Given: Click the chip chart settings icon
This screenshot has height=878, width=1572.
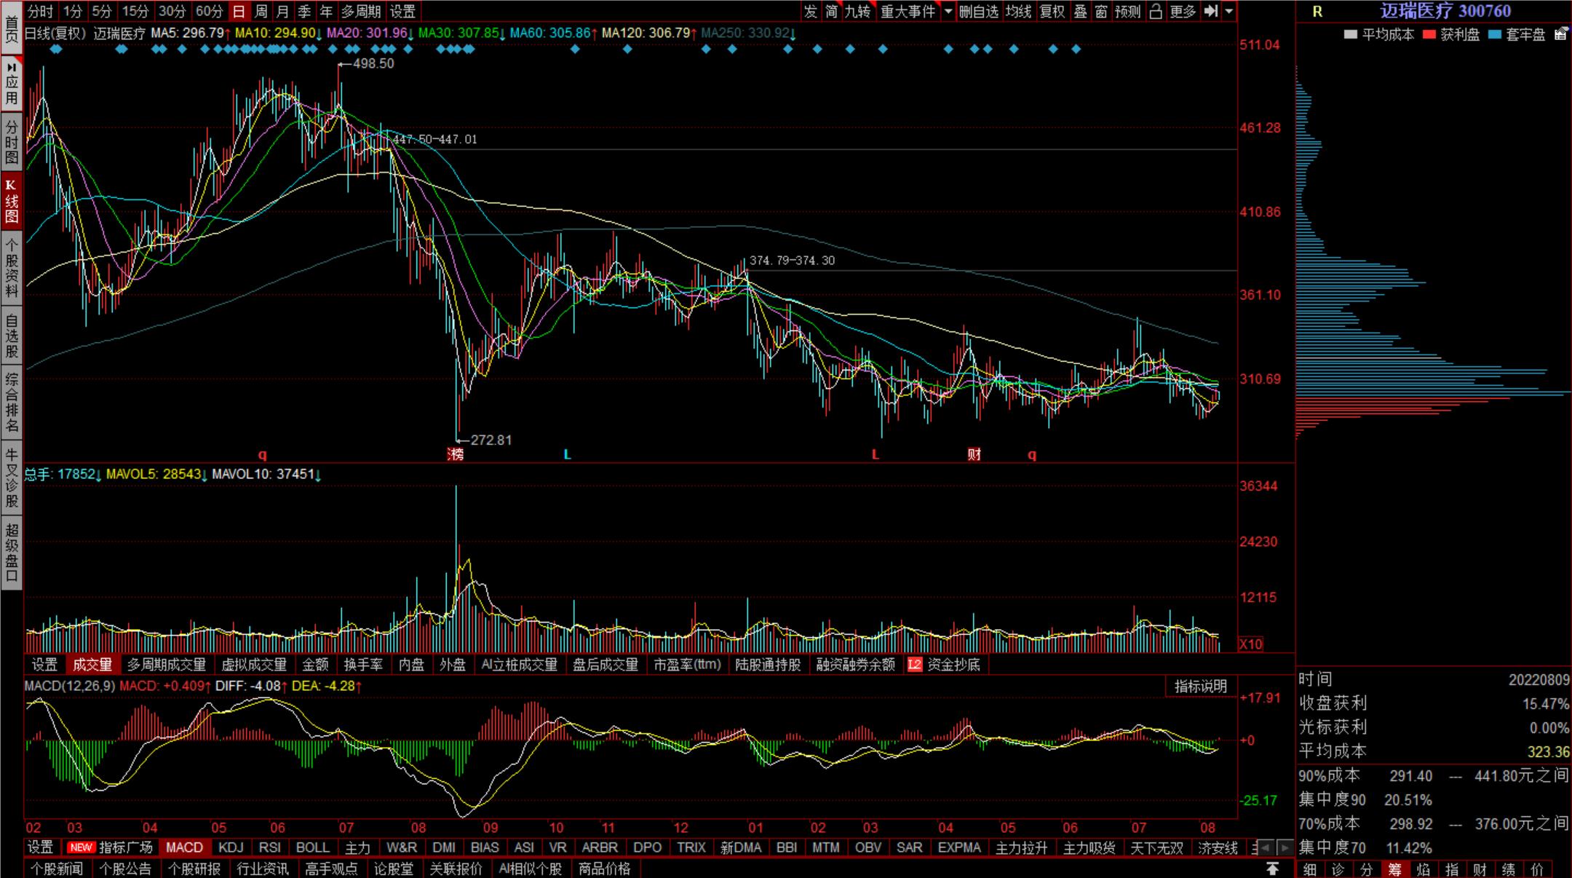Looking at the screenshot, I should point(1560,34).
